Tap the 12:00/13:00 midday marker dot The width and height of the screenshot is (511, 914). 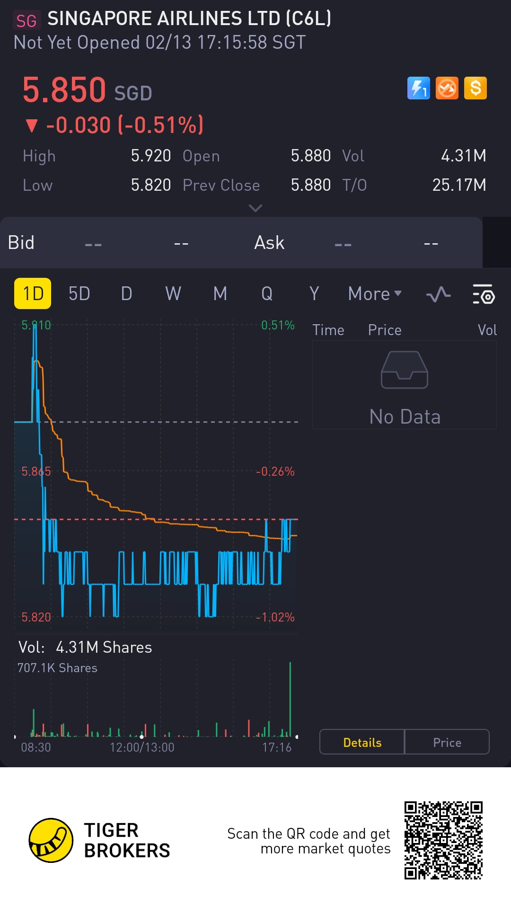tap(142, 737)
